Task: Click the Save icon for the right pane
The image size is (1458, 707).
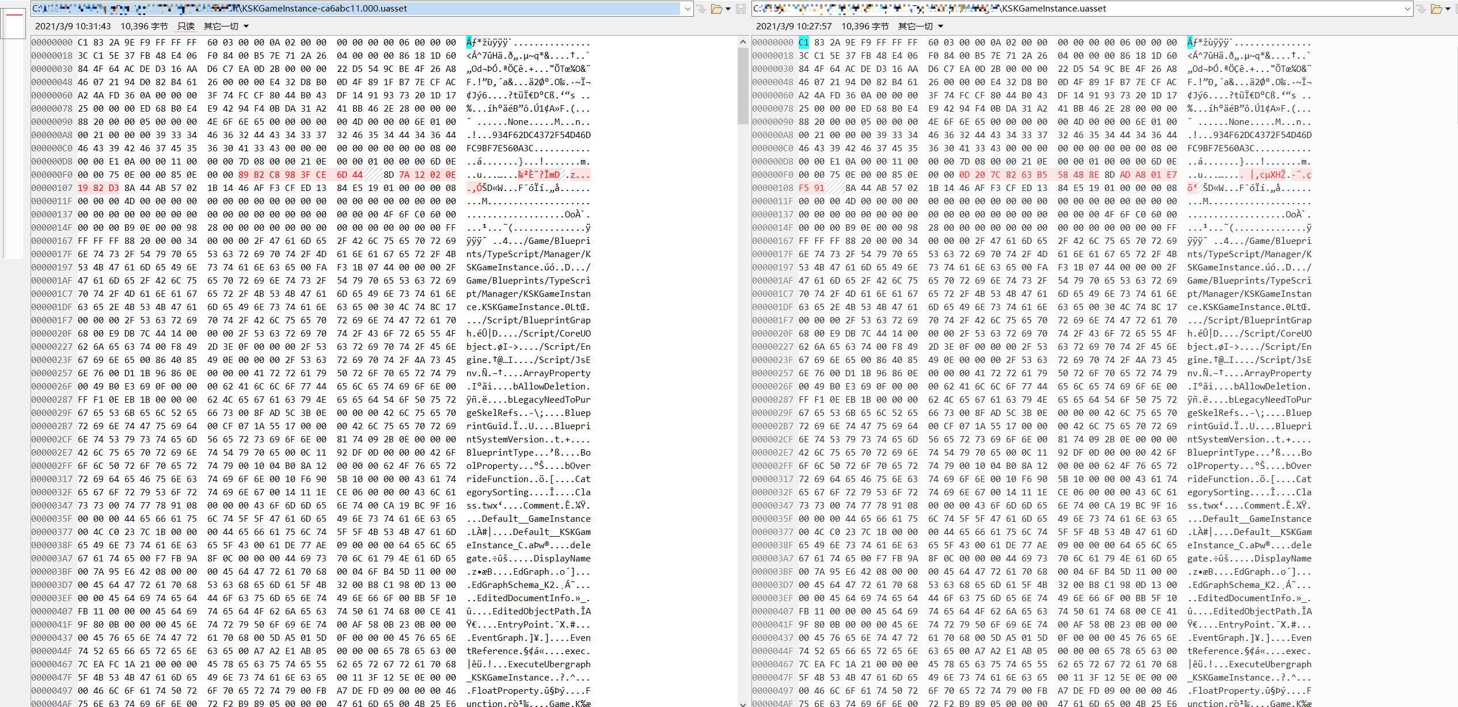Action: tap(1456, 8)
